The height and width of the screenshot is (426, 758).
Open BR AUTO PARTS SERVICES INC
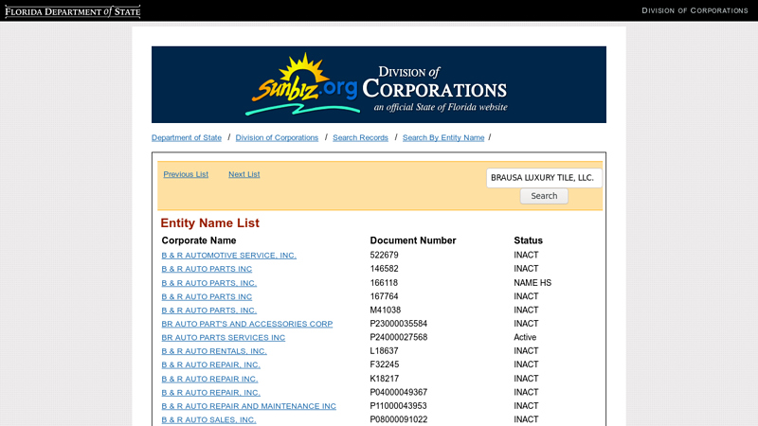(224, 338)
